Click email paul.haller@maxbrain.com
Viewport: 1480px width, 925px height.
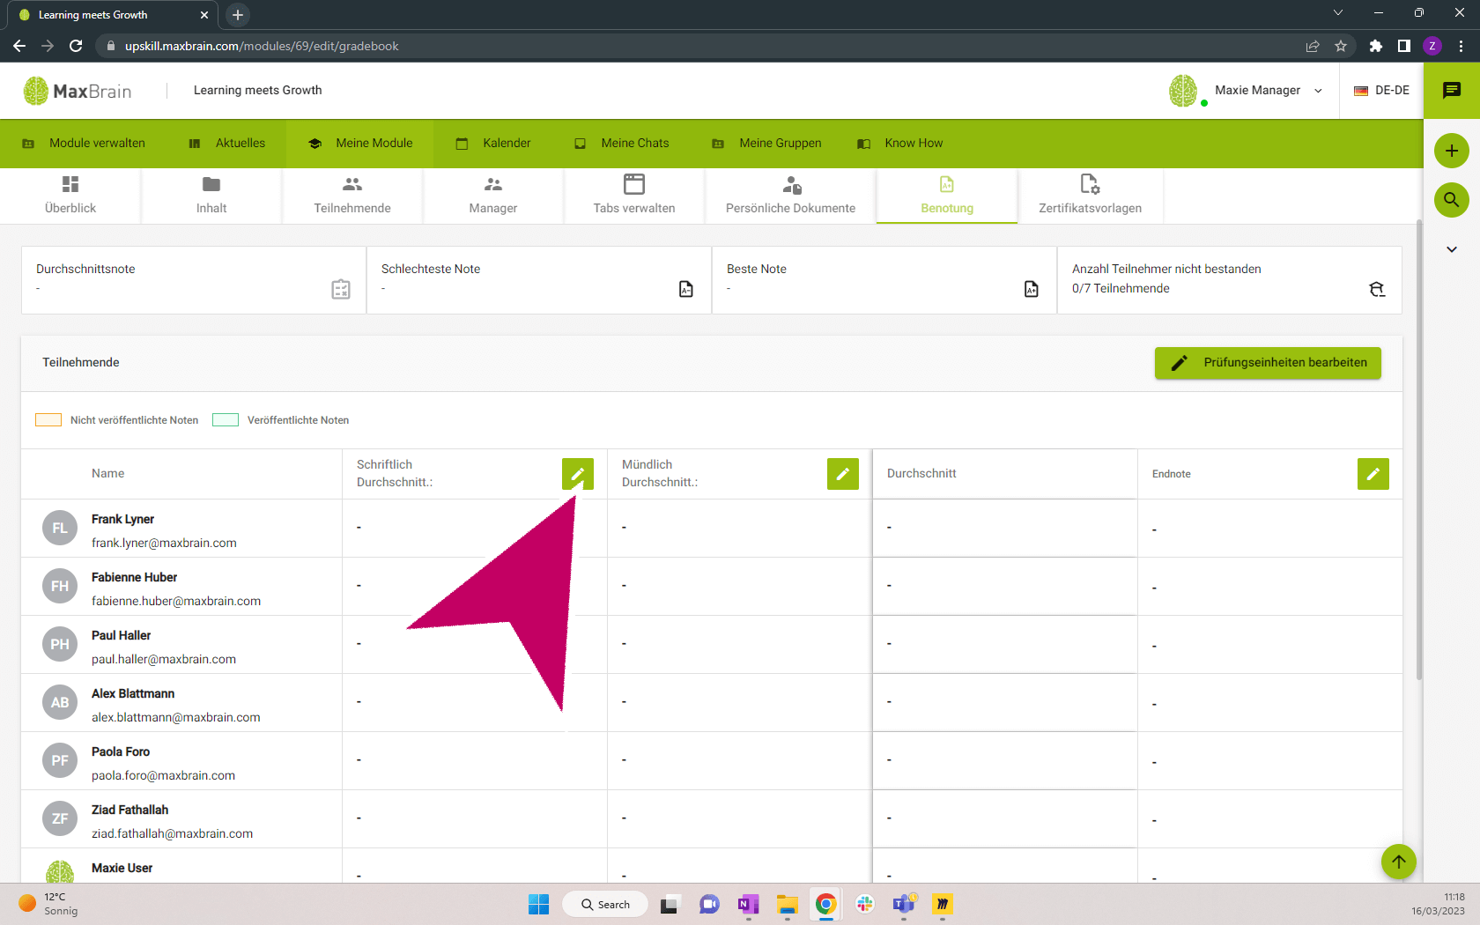pyautogui.click(x=164, y=660)
